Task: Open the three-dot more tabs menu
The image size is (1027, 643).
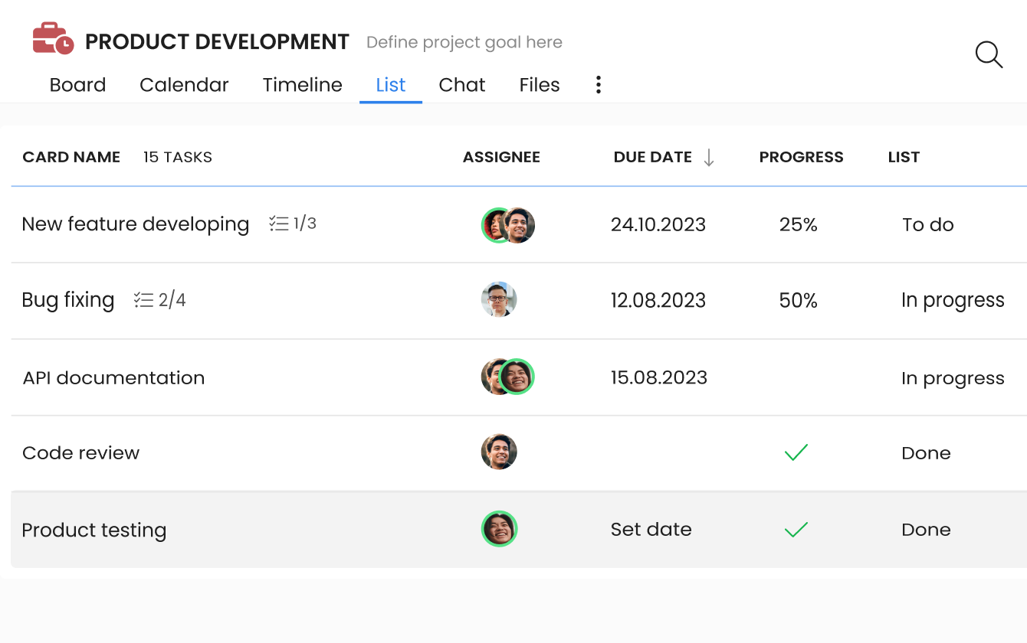Action: click(599, 85)
